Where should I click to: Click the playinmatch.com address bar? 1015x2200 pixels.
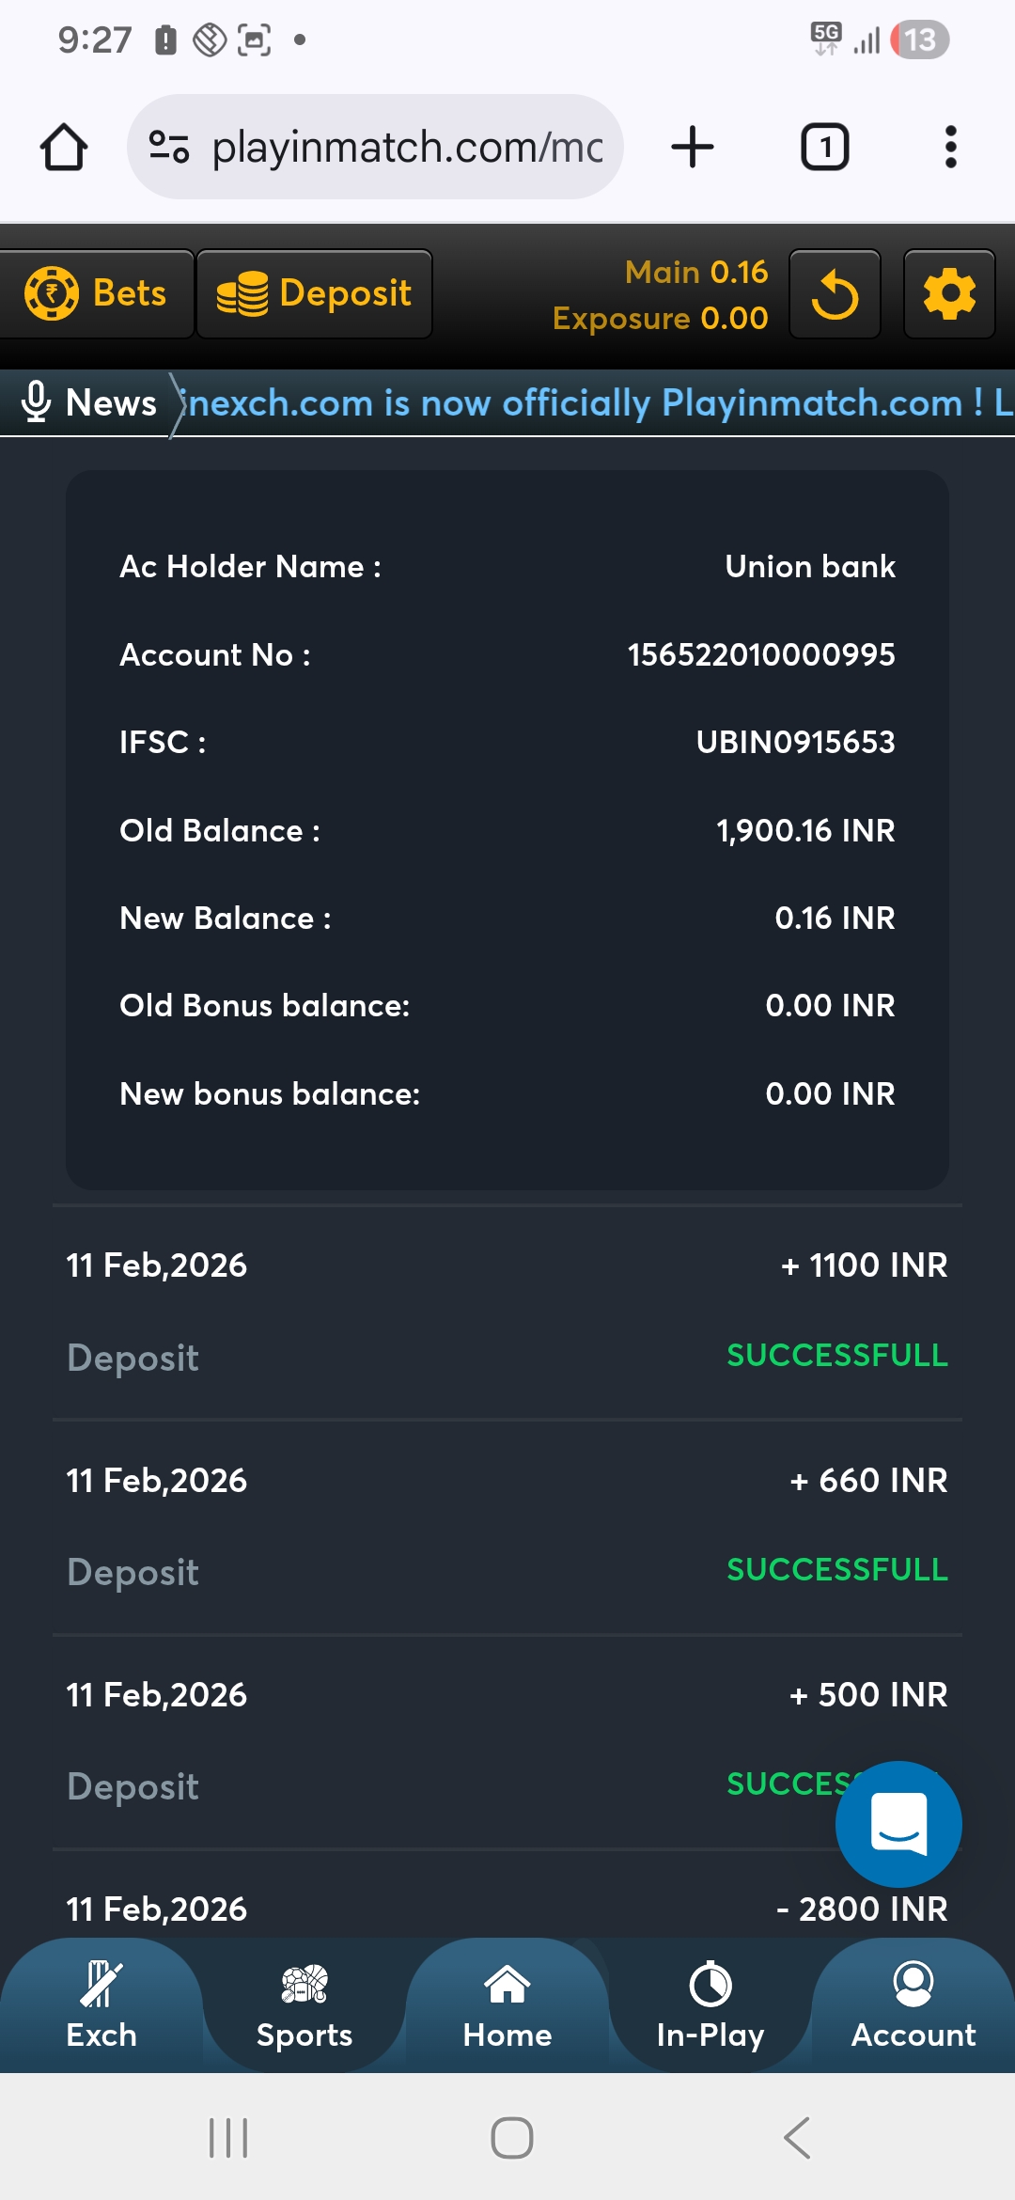[x=406, y=148]
